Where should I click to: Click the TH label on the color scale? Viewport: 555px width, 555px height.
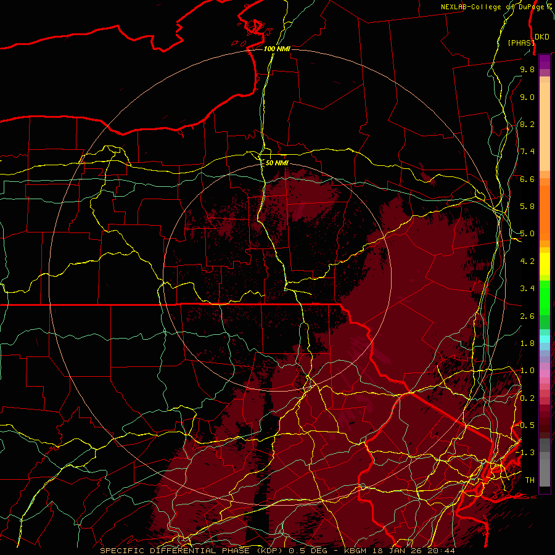coord(530,480)
